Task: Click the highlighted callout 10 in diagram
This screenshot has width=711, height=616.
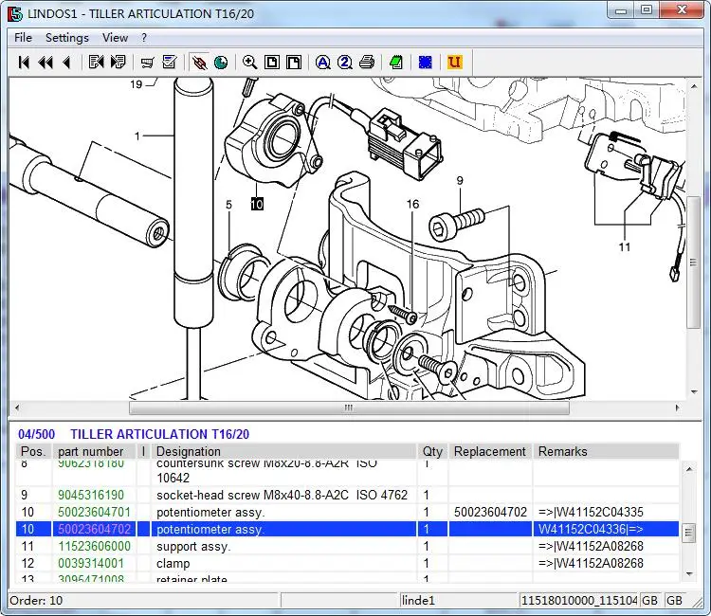Action: (257, 204)
